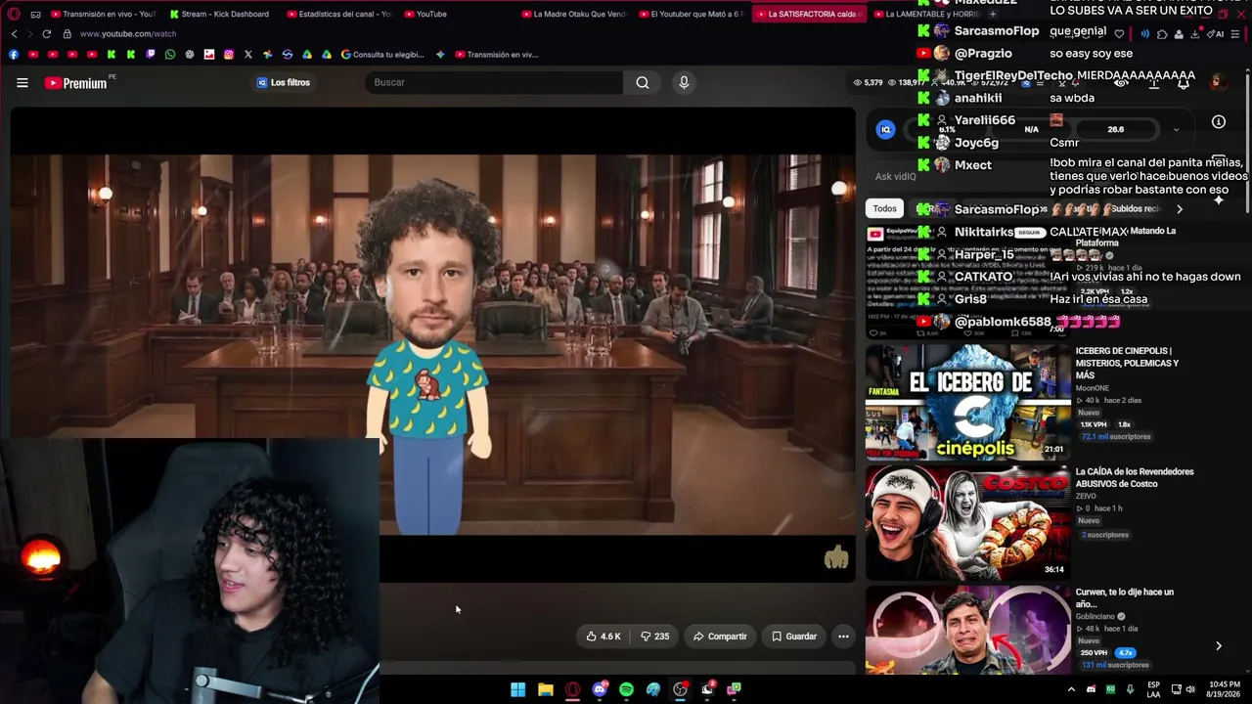Open 'Consulta tu elegibi...' Google bookmark

382,55
